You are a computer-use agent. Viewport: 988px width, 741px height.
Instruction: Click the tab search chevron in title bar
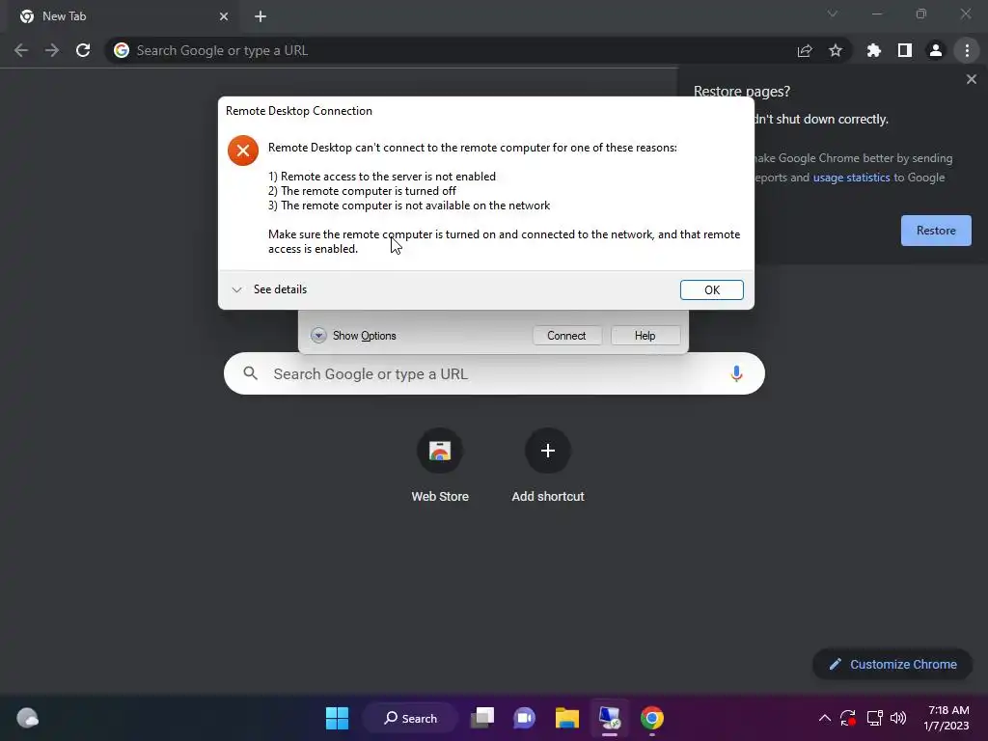(833, 14)
